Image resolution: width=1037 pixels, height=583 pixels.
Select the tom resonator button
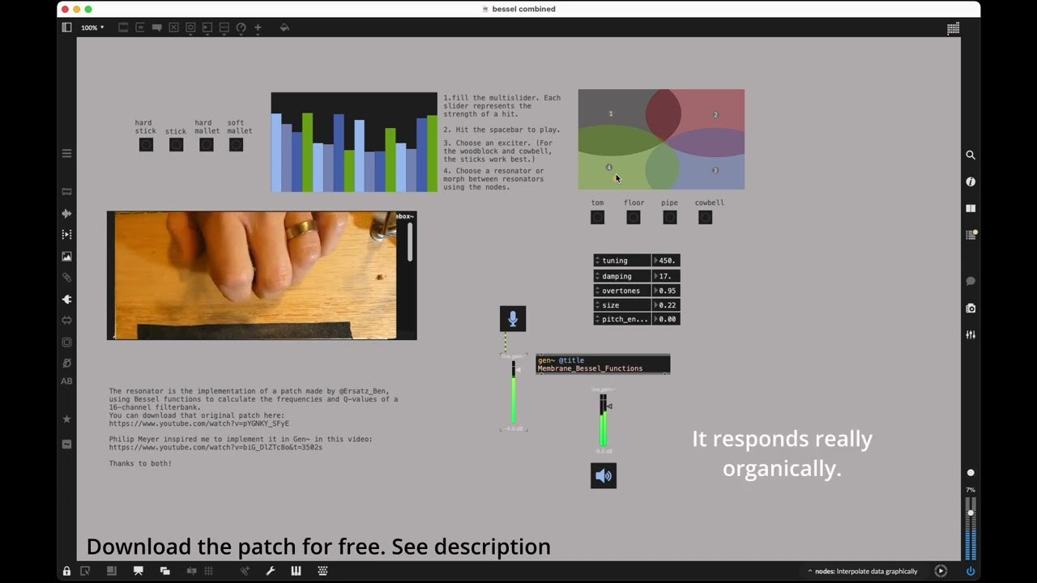click(597, 217)
